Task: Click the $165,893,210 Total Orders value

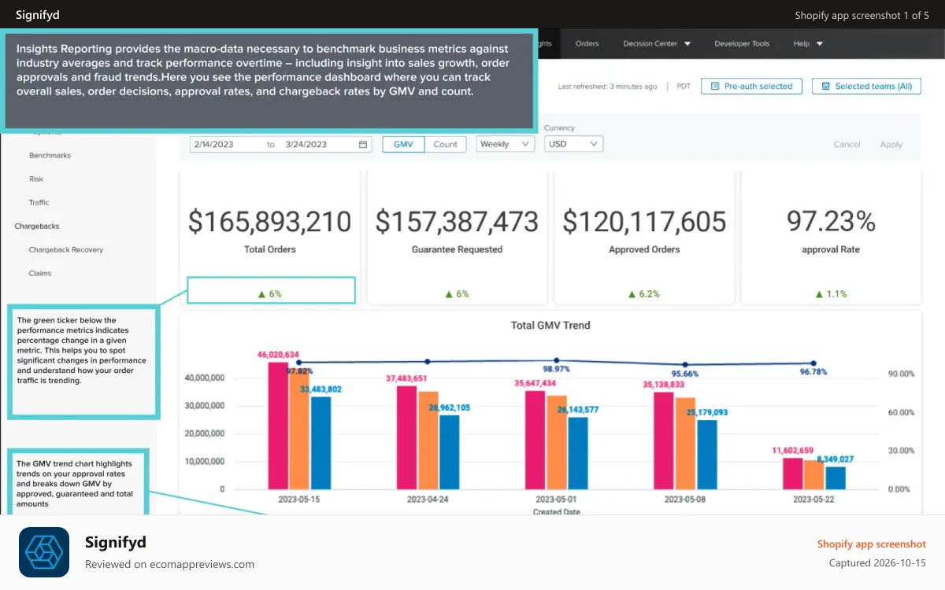Action: pos(269,222)
